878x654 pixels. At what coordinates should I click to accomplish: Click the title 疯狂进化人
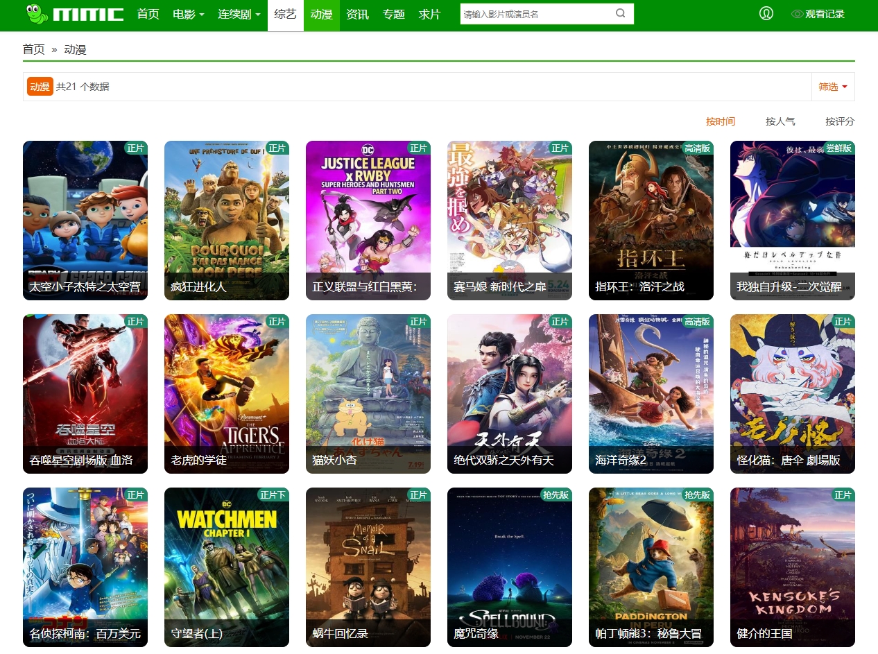199,286
